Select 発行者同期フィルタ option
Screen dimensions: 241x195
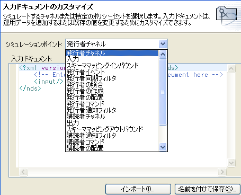click(112, 78)
